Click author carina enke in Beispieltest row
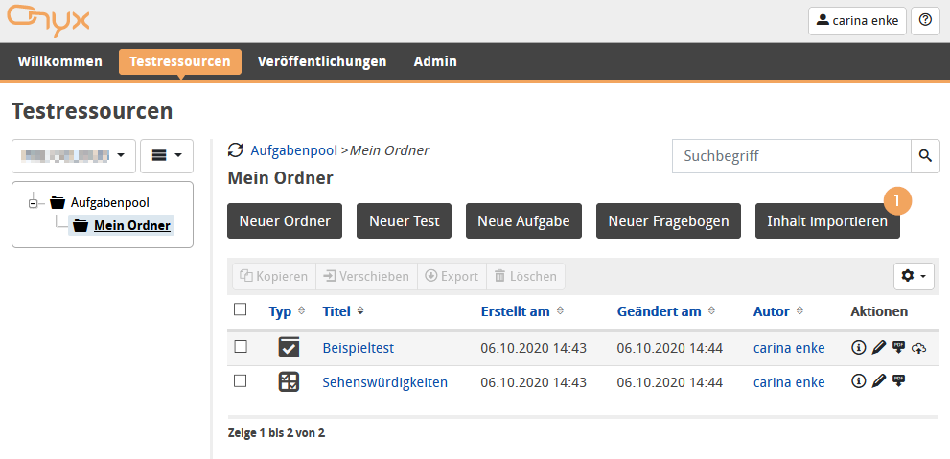The image size is (950, 459). pos(789,348)
